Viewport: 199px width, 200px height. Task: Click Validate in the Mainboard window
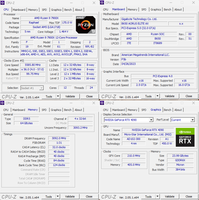pyautogui.click(x=170, y=96)
